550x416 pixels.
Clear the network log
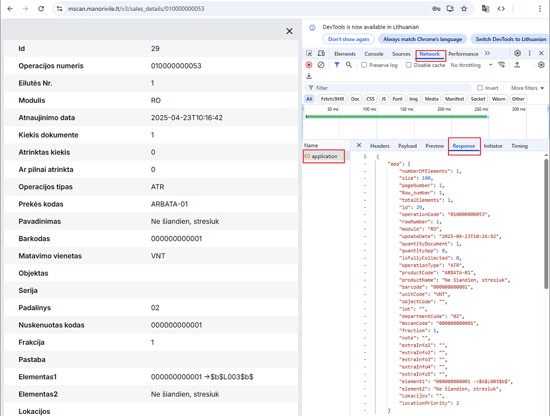tap(321, 65)
